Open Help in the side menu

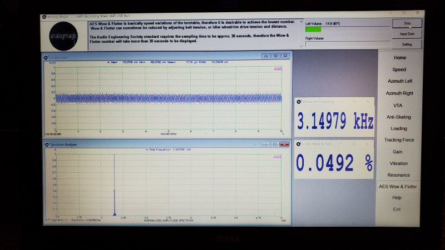(x=397, y=198)
